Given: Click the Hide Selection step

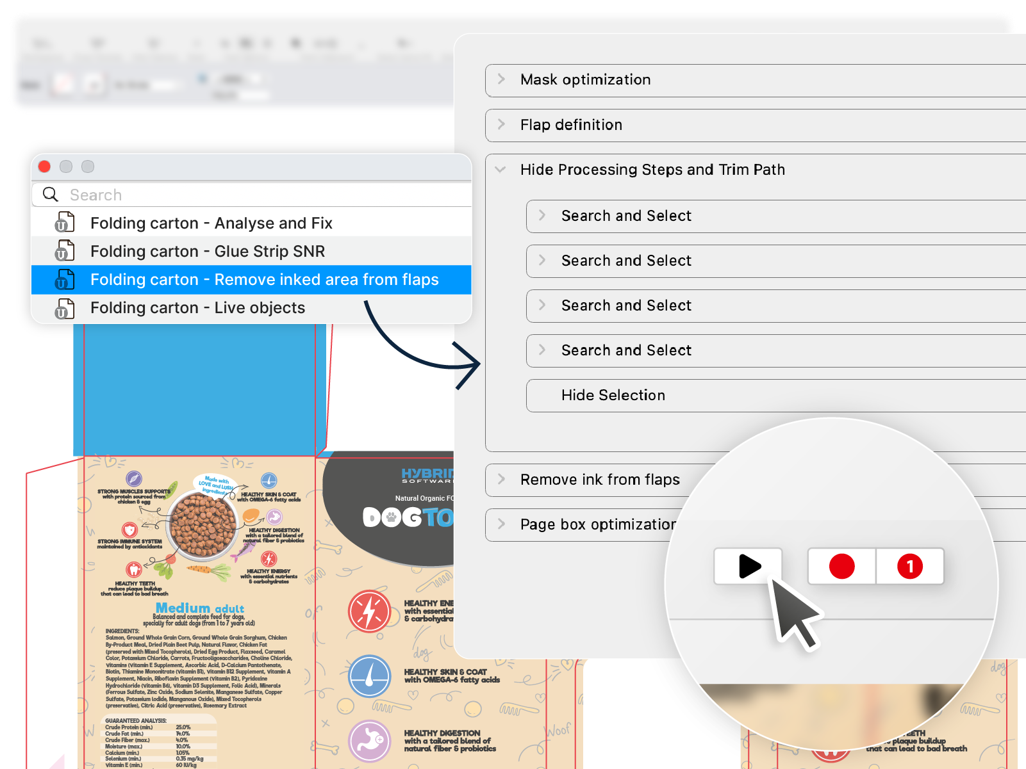Looking at the screenshot, I should pos(613,395).
